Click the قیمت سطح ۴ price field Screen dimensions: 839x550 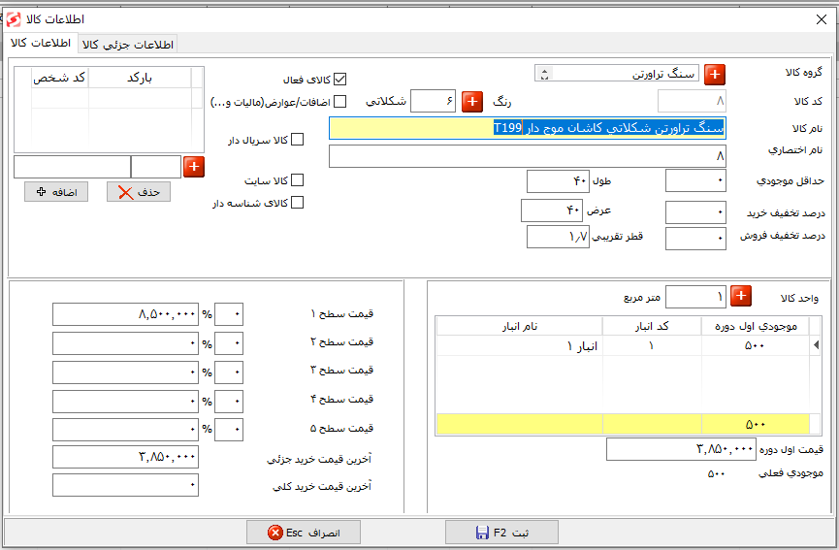(125, 402)
